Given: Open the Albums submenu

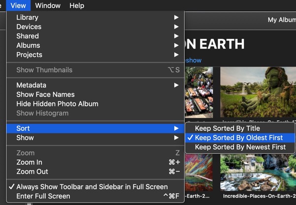Looking at the screenshot, I should (x=28, y=45).
